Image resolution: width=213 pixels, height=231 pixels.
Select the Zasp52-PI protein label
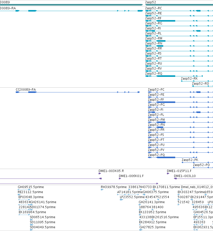tap(156, 110)
